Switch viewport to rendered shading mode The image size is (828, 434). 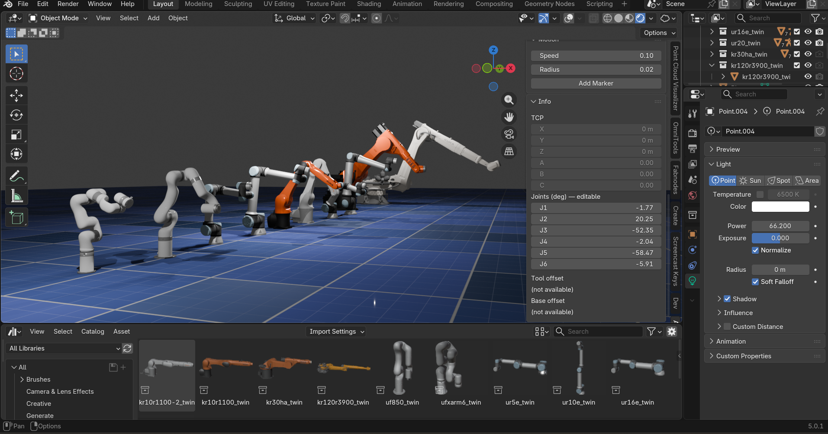[x=640, y=18]
